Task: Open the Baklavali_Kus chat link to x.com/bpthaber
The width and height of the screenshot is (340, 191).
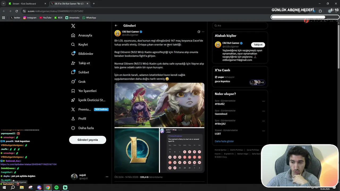Action: [28, 164]
